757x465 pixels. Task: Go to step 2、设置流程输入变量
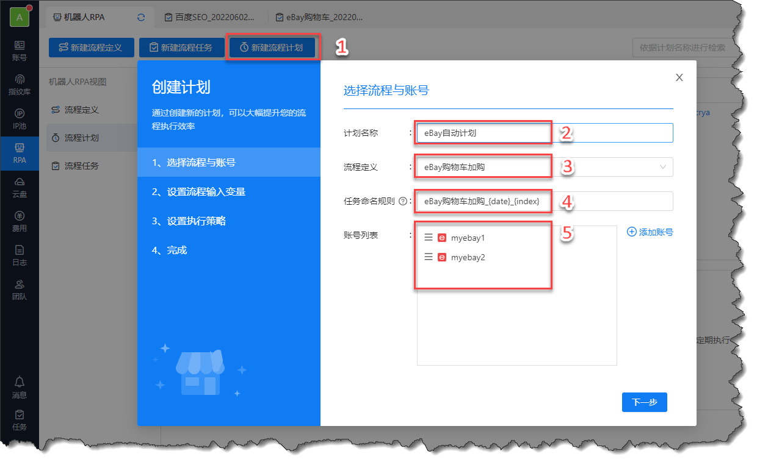pyautogui.click(x=229, y=191)
